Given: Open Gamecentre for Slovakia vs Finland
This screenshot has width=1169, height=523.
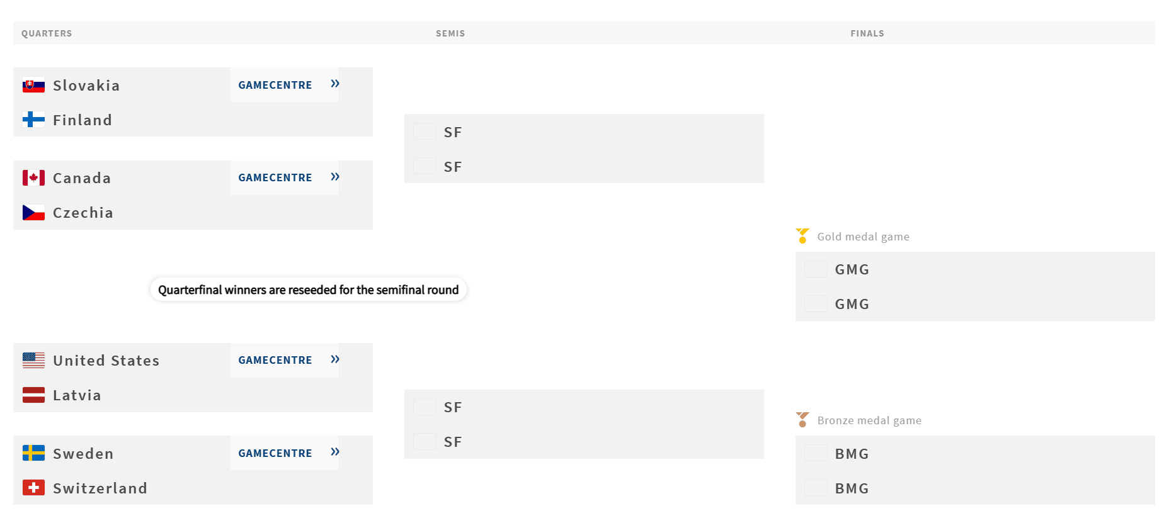Looking at the screenshot, I should [275, 85].
